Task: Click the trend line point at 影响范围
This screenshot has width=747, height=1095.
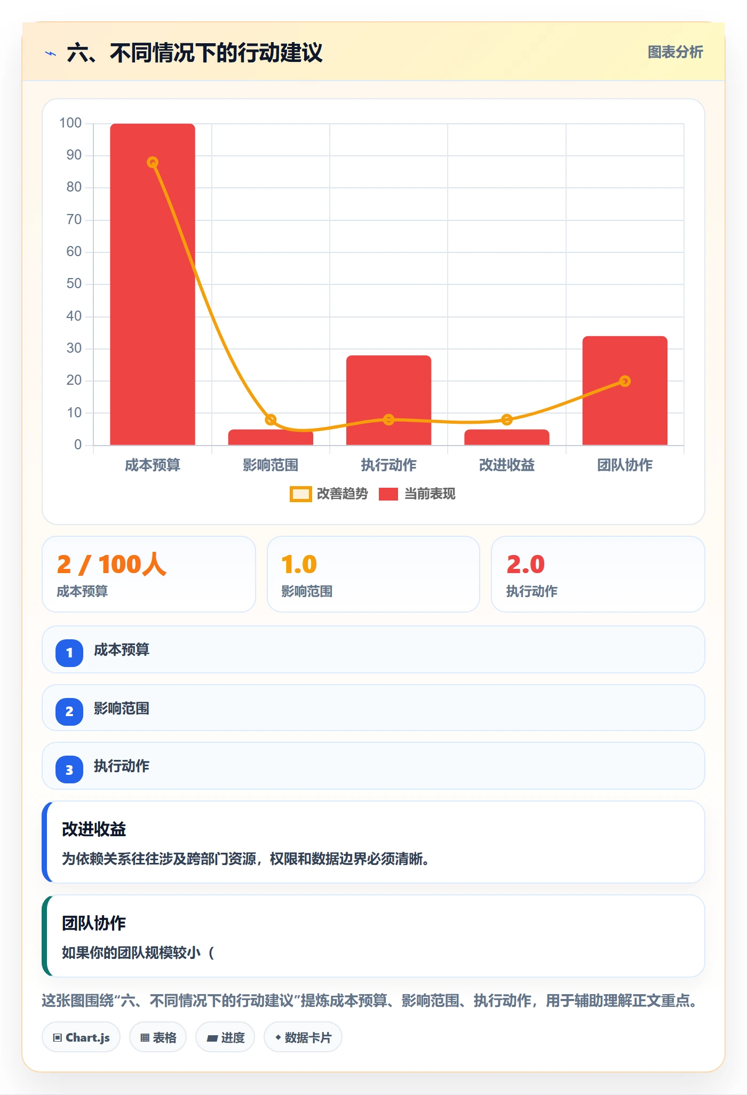Action: tap(271, 419)
